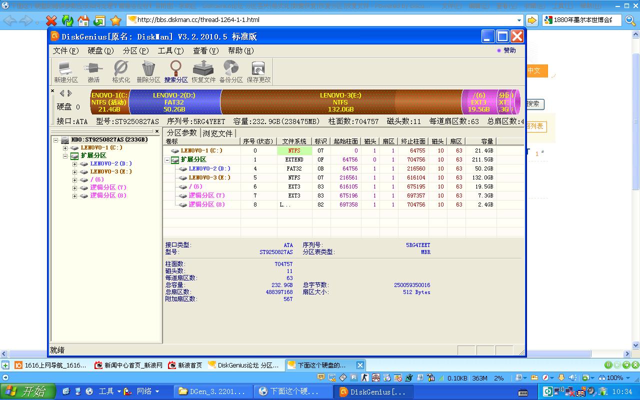Open the 分区(P) menu
640x400 pixels.
(135, 50)
